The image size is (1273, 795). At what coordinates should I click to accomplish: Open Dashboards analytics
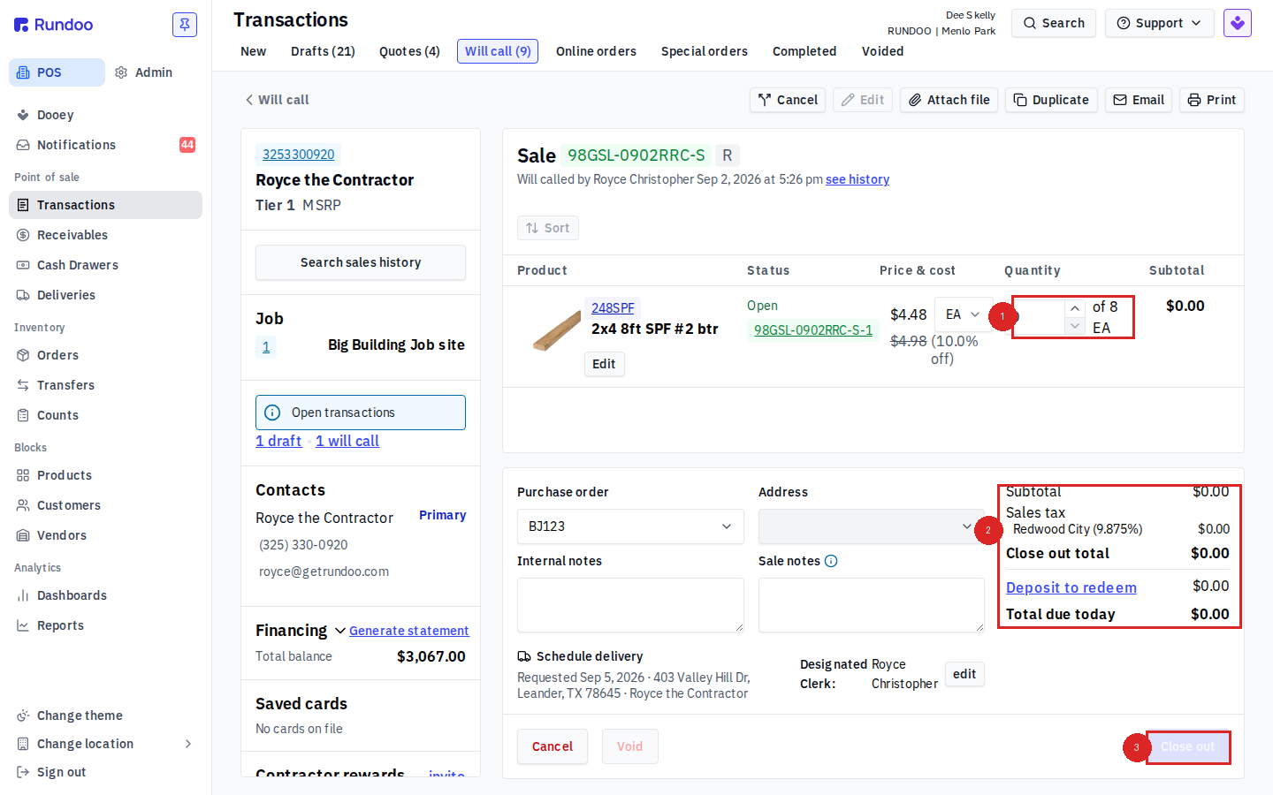click(72, 595)
